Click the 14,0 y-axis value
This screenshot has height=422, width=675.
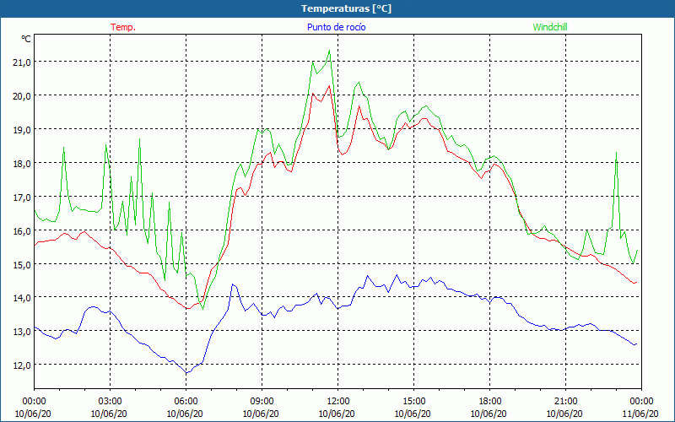click(x=22, y=298)
